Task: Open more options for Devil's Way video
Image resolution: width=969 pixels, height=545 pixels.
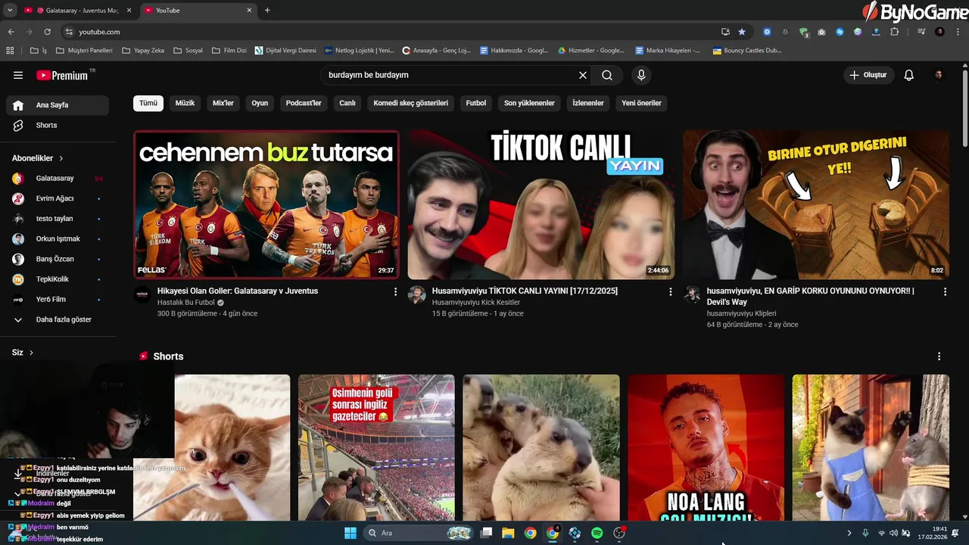Action: pyautogui.click(x=945, y=291)
